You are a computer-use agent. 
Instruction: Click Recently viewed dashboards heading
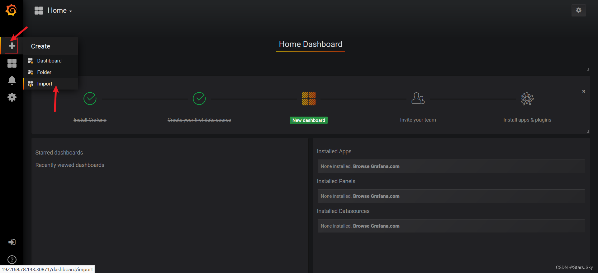(x=70, y=165)
